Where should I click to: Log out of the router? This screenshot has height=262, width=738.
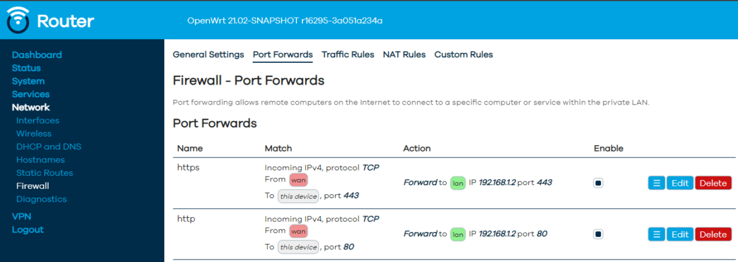pos(28,229)
